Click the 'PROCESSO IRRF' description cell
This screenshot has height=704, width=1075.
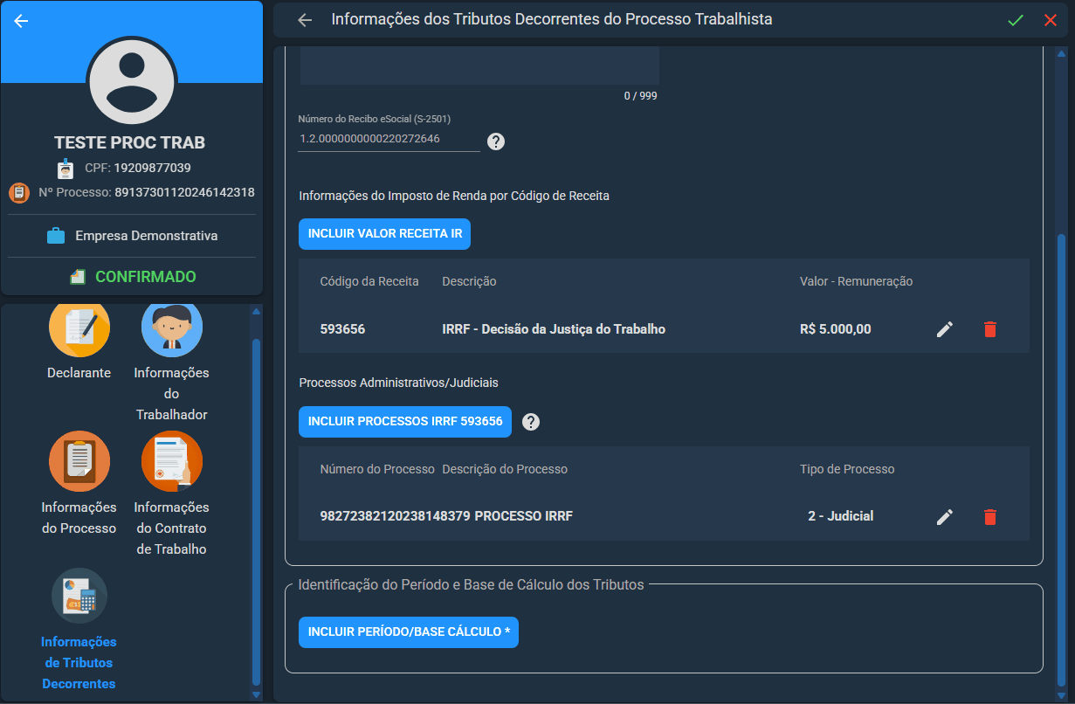(x=524, y=516)
